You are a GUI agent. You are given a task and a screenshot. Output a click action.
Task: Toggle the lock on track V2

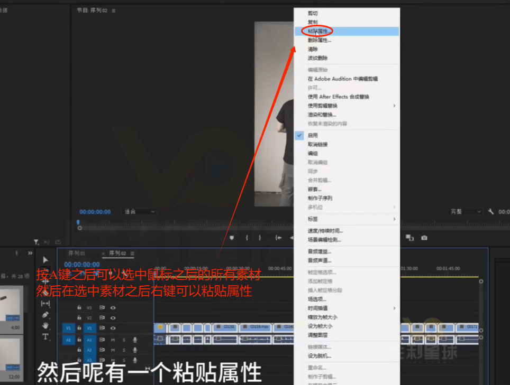(79, 318)
